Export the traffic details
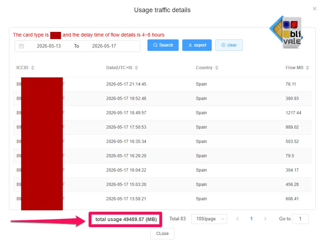324x244 pixels. [x=197, y=45]
